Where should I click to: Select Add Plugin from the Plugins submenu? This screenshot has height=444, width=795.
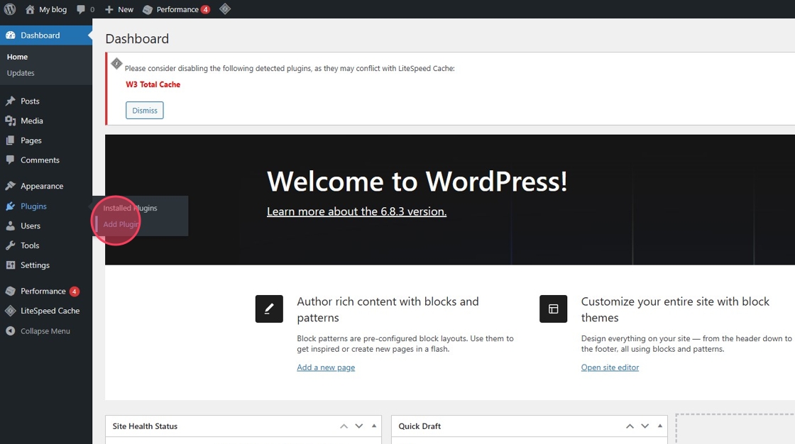pyautogui.click(x=121, y=225)
